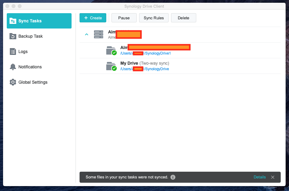Click the info icon in sync warning

173,177
